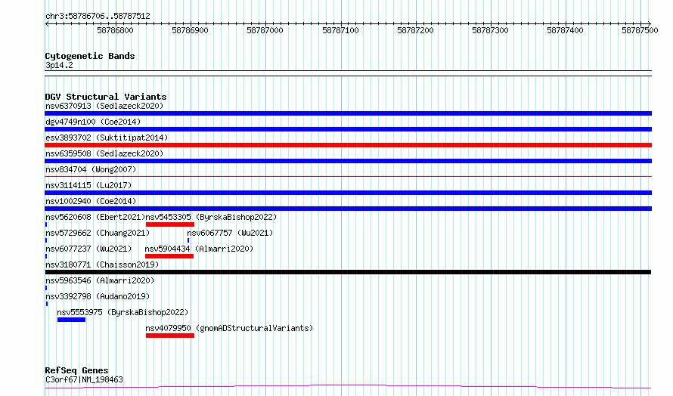Click the DGV Structural Variants track title
The height and width of the screenshot is (396, 673).
click(x=106, y=97)
